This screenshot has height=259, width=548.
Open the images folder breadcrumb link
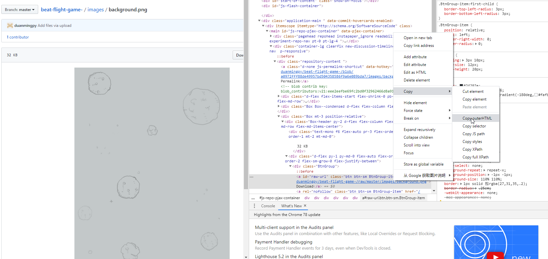95,10
